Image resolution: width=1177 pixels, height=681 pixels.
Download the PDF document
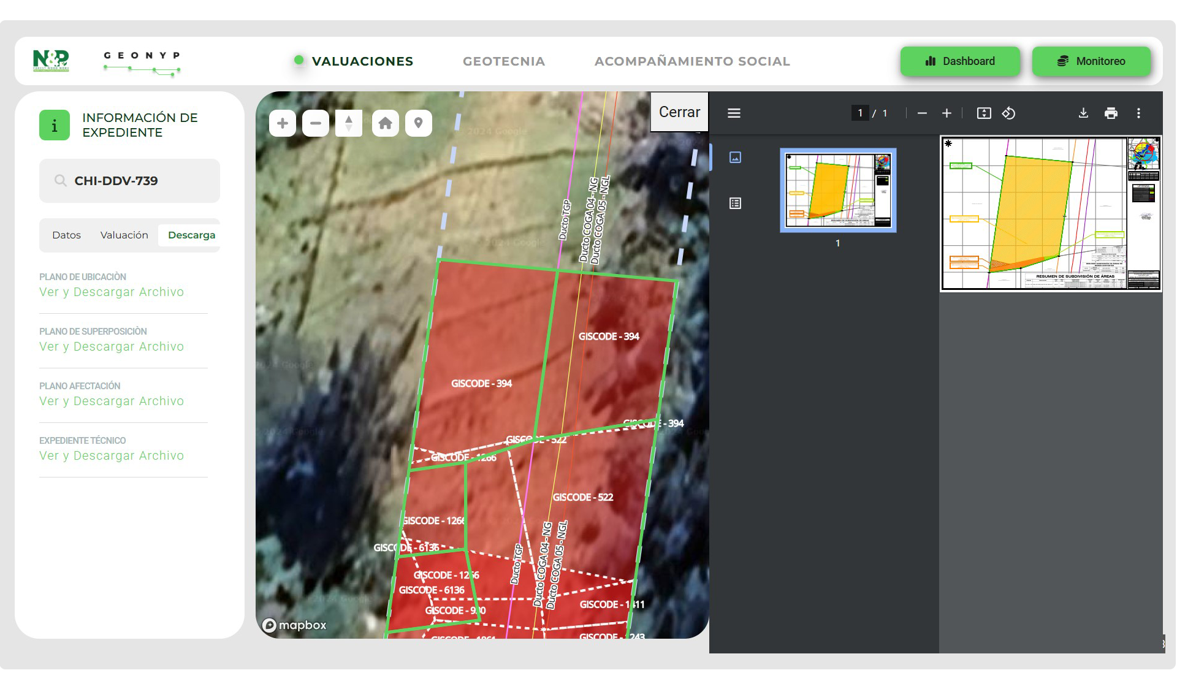1083,113
